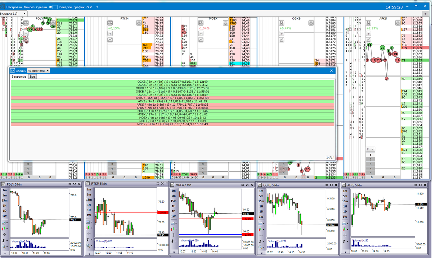This screenshot has width=432, height=258.
Task: Click the remove icon in RTKM panel
Action: pos(110,23)
